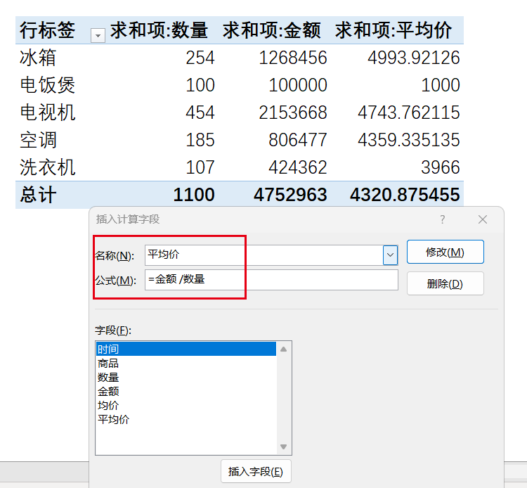Screen dimensions: 527x488
Task: Select 均价 in the field list
Action: coord(186,405)
